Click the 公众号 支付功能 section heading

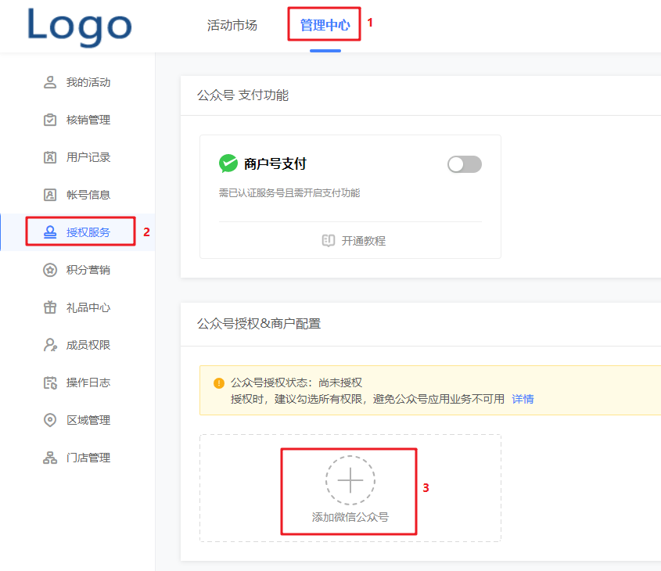pos(242,95)
